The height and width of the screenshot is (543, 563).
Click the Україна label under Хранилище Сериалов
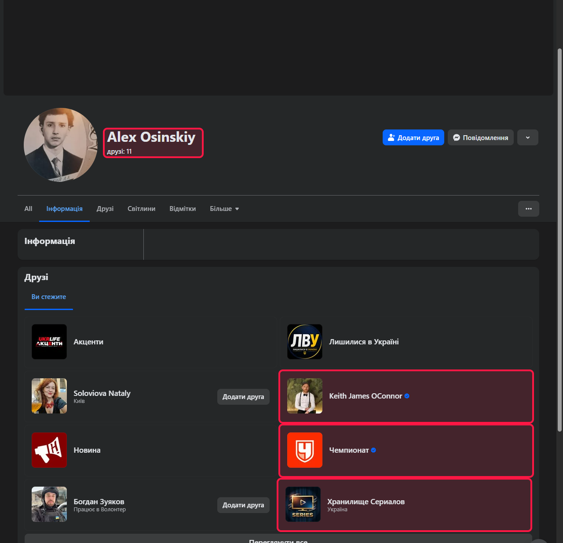pos(337,510)
